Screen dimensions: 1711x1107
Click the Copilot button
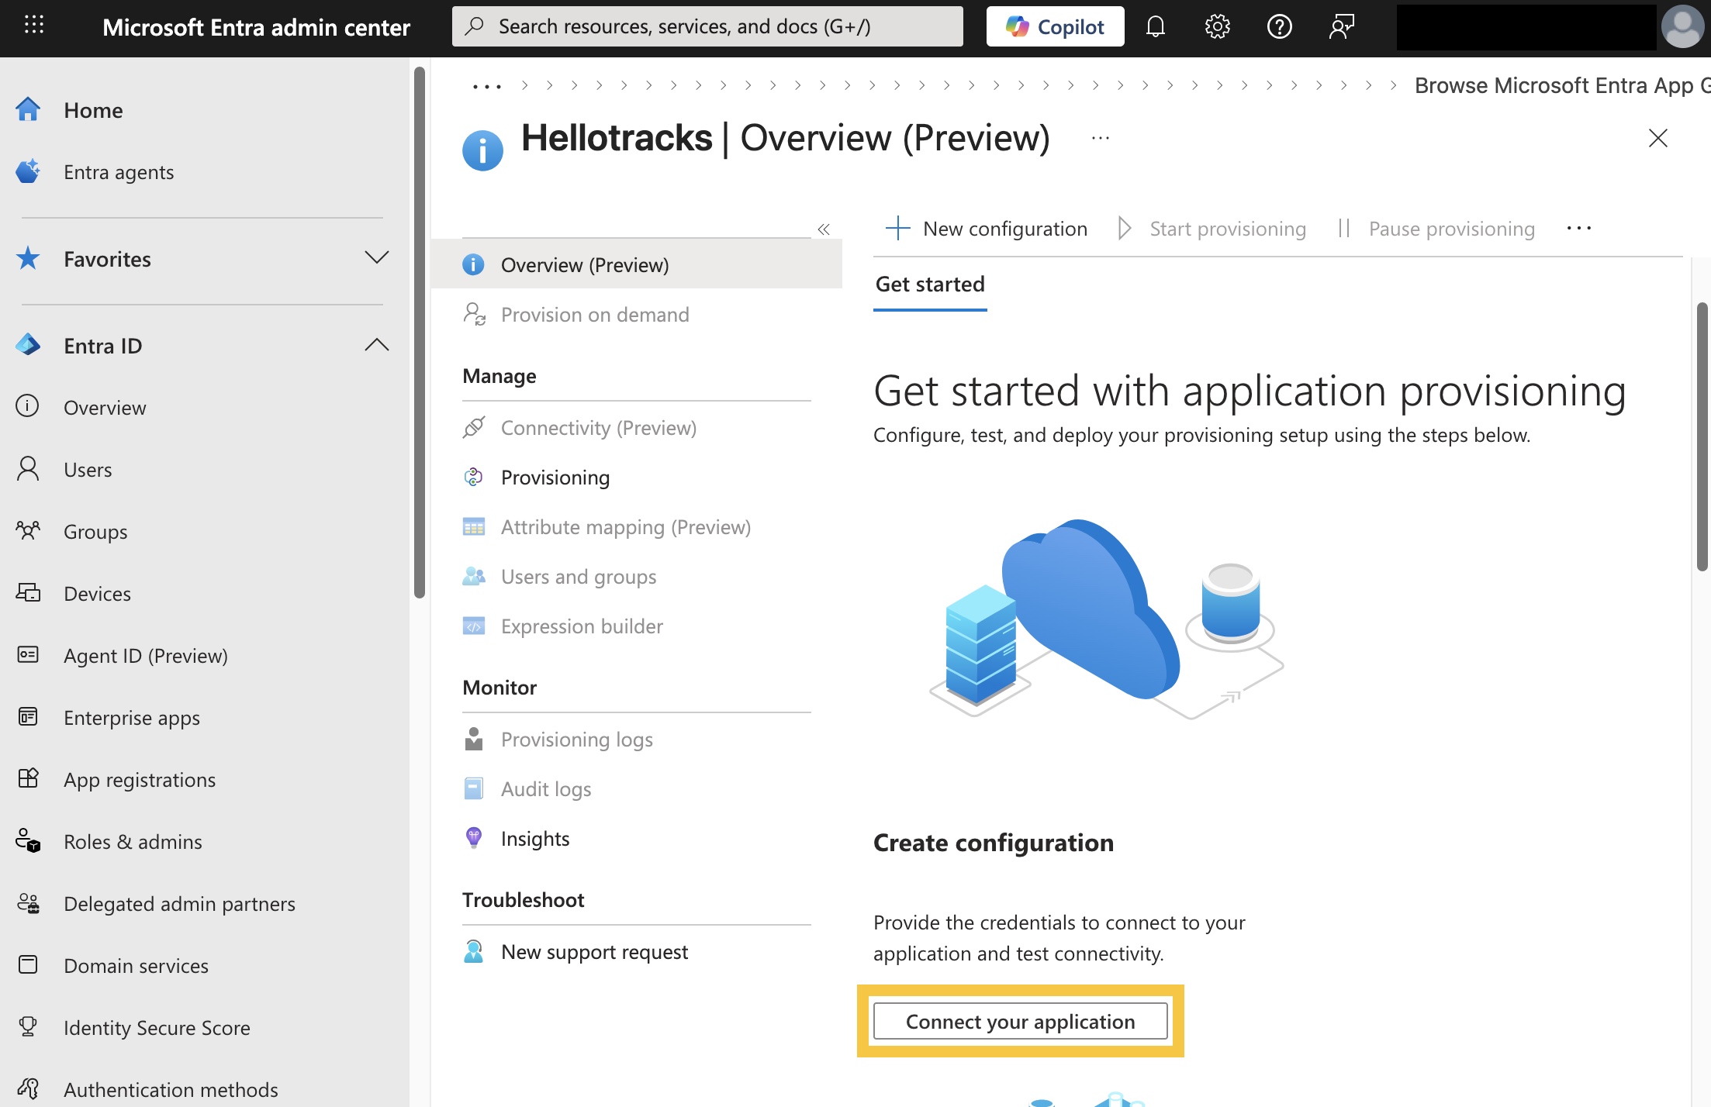[x=1055, y=27]
